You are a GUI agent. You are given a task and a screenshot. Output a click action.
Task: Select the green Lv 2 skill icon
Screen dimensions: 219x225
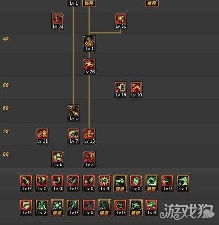(x=42, y=208)
